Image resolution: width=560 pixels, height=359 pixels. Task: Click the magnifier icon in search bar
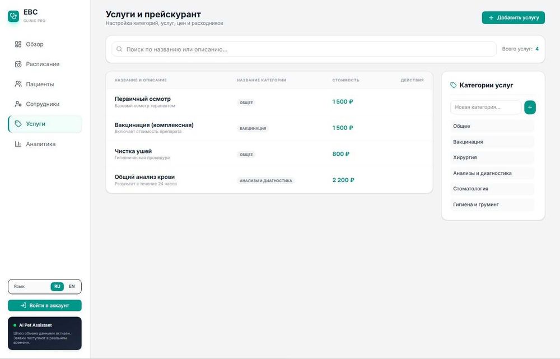pos(119,49)
